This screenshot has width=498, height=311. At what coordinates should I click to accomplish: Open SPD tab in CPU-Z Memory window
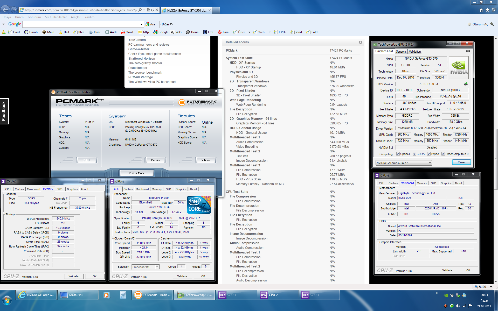[60, 189]
